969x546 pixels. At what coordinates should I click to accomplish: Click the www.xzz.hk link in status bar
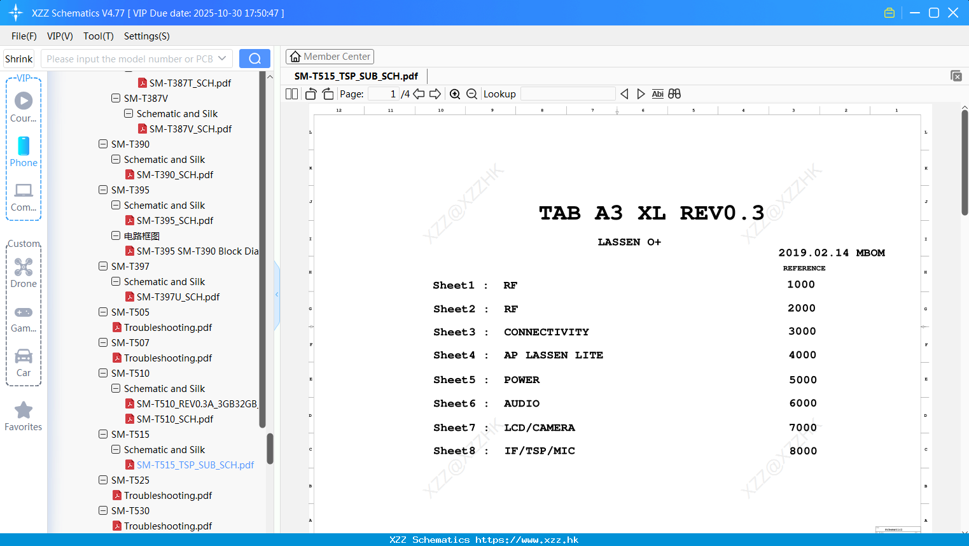(527, 540)
